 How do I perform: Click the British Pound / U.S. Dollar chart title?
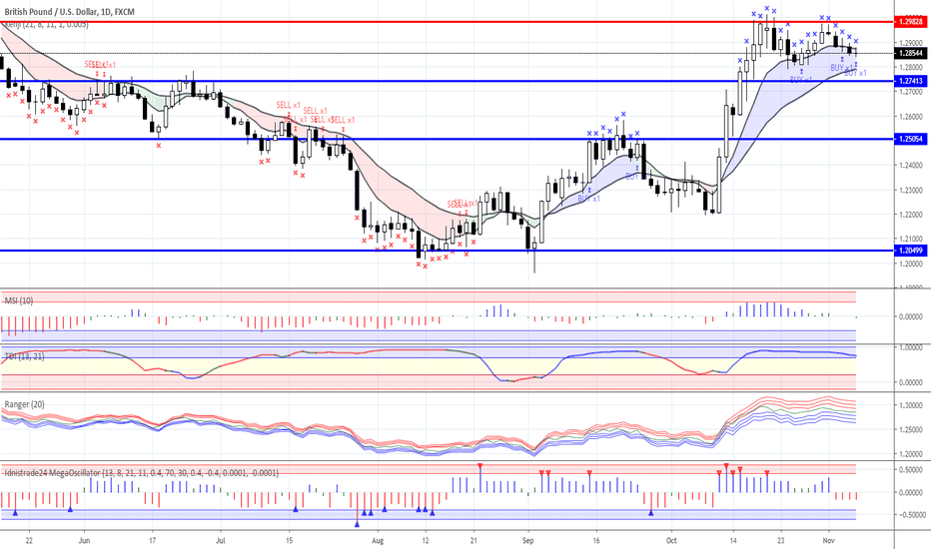click(70, 11)
